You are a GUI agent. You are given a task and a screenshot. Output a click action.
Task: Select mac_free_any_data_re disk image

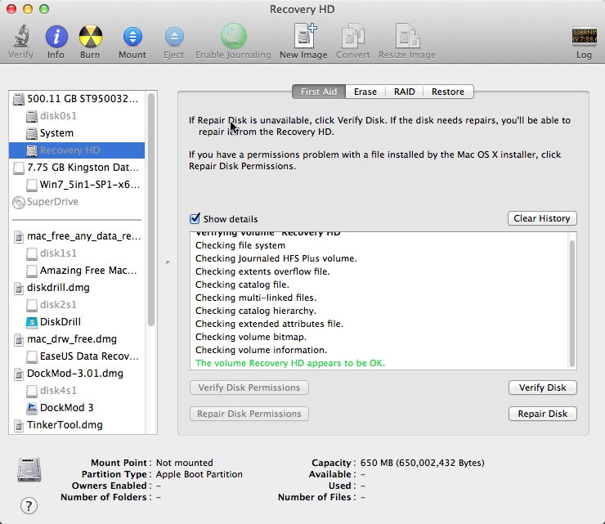(77, 236)
